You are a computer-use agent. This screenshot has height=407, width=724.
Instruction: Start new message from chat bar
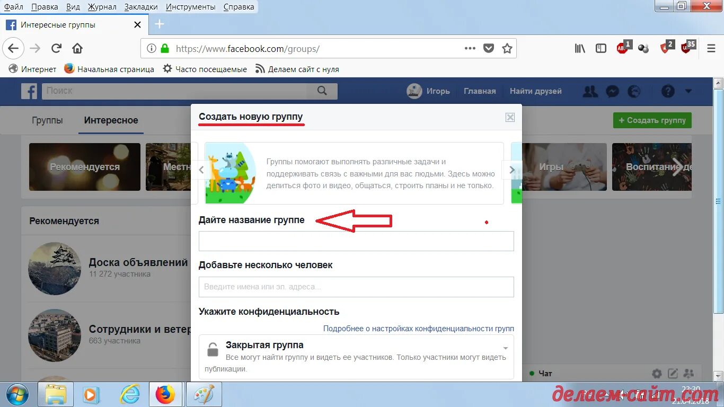click(673, 374)
